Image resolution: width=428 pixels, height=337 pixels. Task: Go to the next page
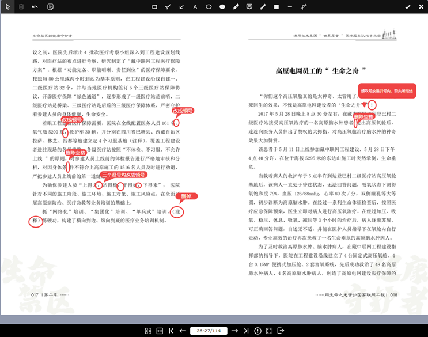234,331
